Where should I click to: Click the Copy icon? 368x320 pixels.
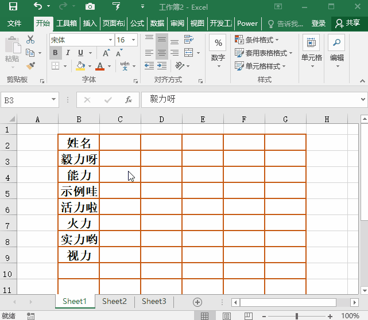pos(30,53)
